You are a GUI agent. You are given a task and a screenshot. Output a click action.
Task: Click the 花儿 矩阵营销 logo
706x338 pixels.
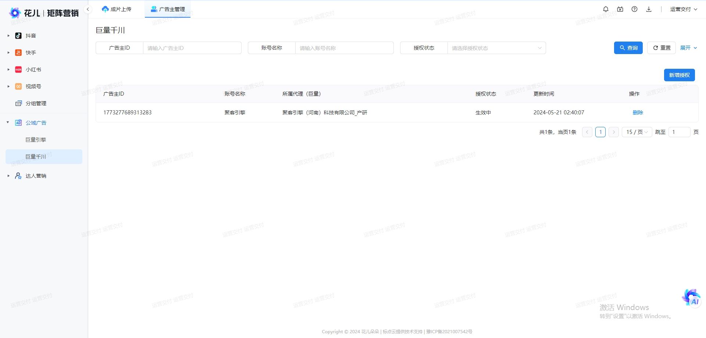[x=44, y=13]
